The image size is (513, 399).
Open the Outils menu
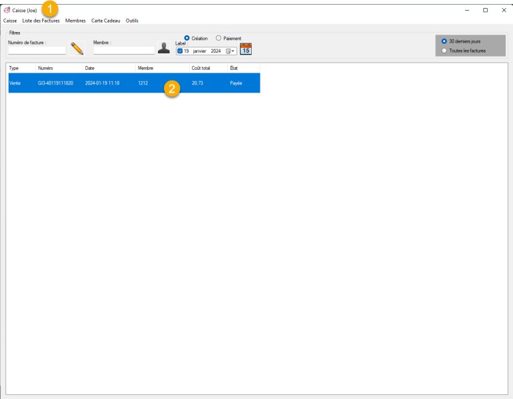132,21
